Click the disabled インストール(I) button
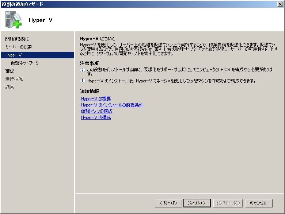285x214 pixels. coord(228,203)
